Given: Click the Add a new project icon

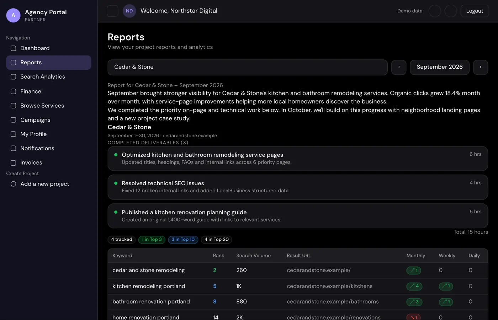Looking at the screenshot, I should click(x=13, y=184).
